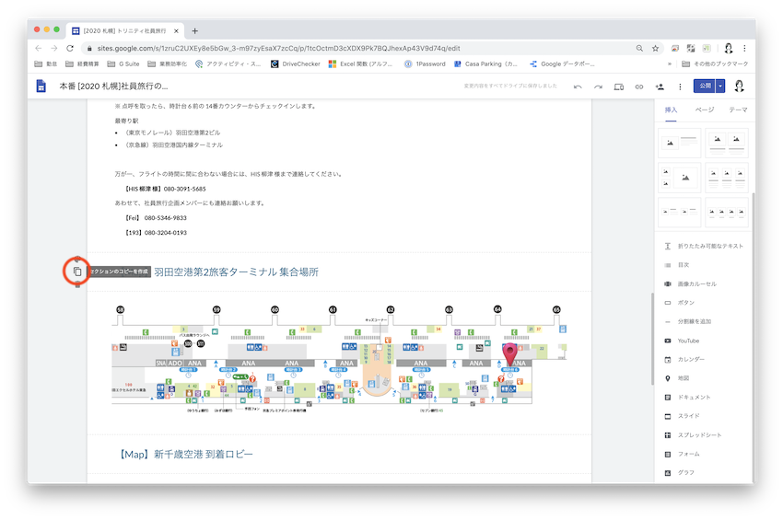The image size is (783, 520).
Task: Open the share with others dialog
Action: (659, 87)
